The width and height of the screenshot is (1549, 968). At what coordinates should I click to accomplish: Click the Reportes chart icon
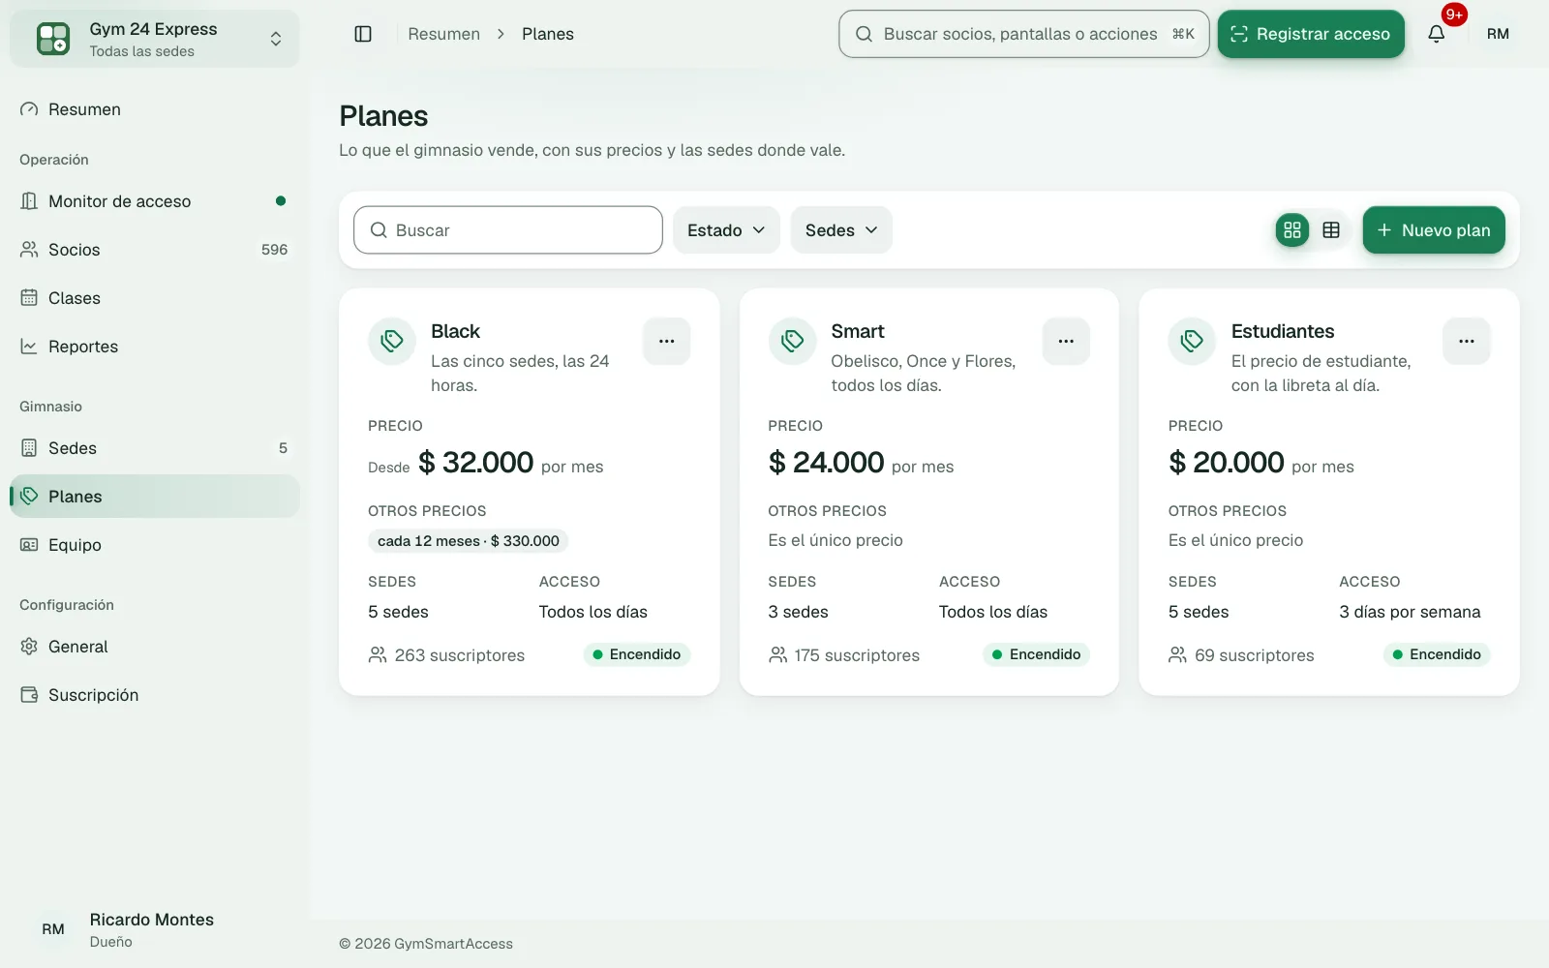(x=29, y=347)
